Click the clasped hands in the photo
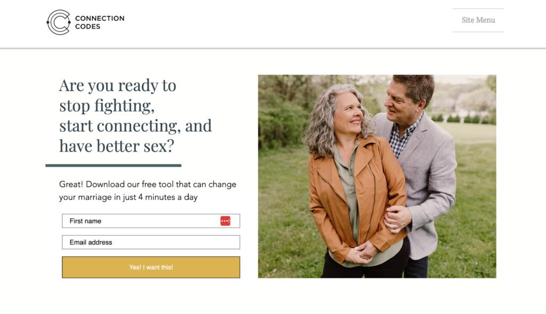Screen dimensions: 546x314 [x=362, y=253]
